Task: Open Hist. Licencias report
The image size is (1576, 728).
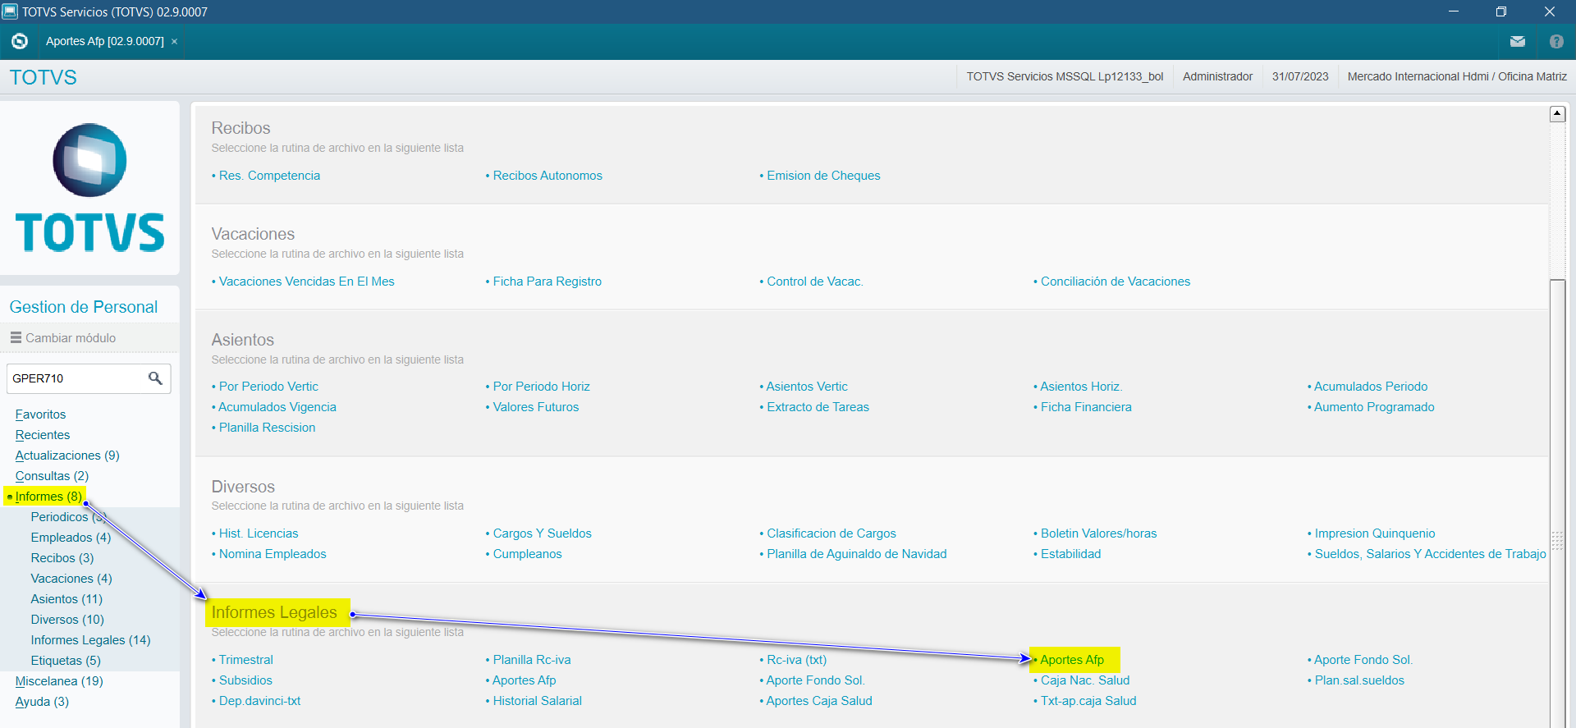Action: (259, 533)
